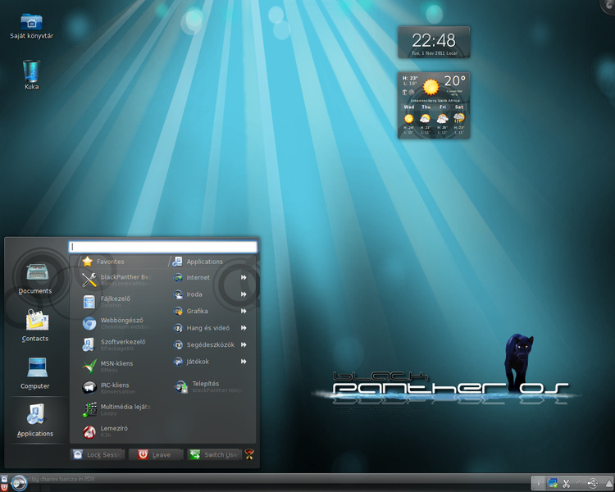
Task: Open Lemezíró K3b disc burner
Action: coord(116,431)
